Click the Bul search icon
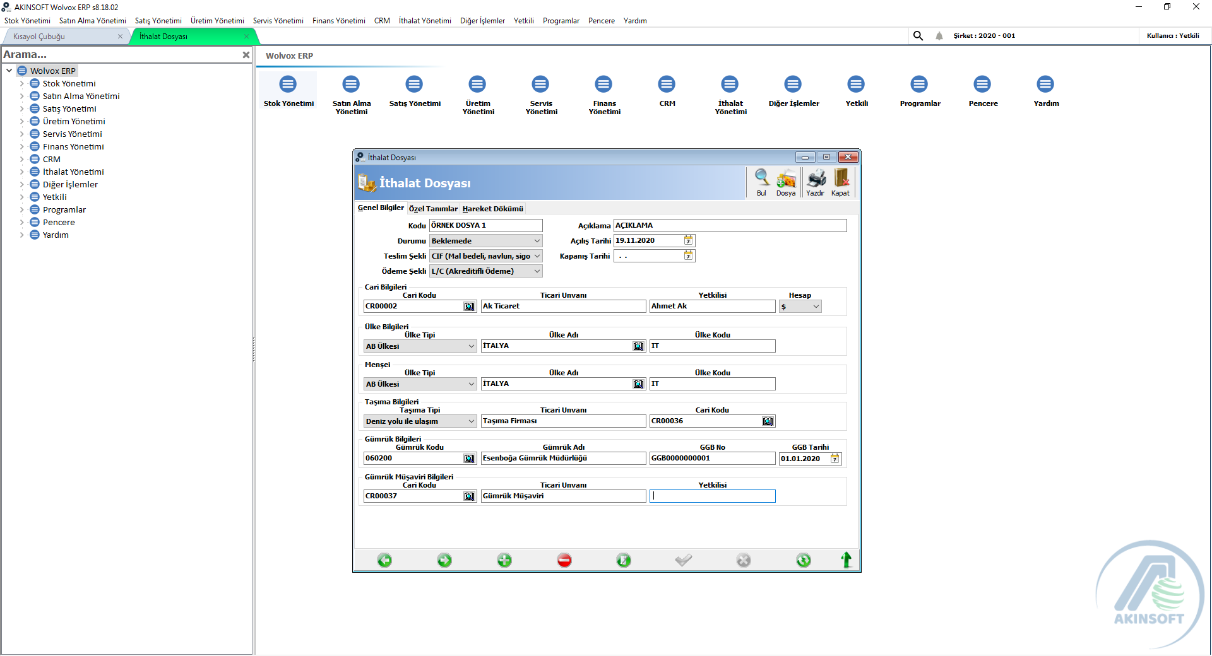 click(761, 182)
